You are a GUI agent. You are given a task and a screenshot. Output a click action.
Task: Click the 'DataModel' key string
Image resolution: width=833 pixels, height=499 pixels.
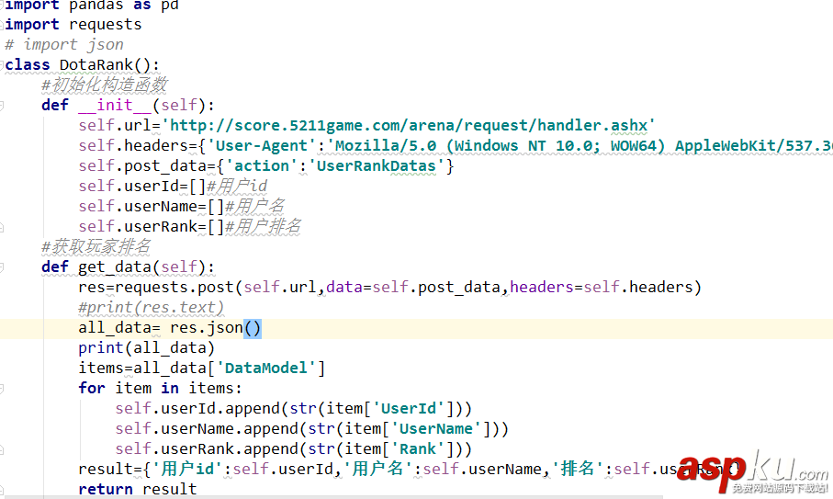265,368
